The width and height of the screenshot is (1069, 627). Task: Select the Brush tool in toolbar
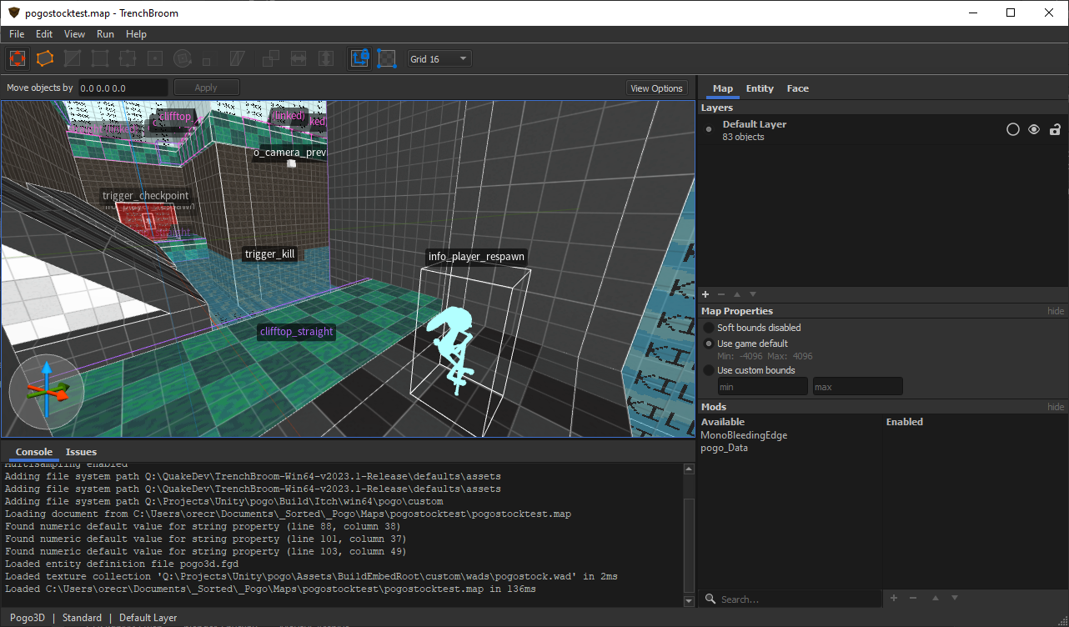pyautogui.click(x=45, y=58)
